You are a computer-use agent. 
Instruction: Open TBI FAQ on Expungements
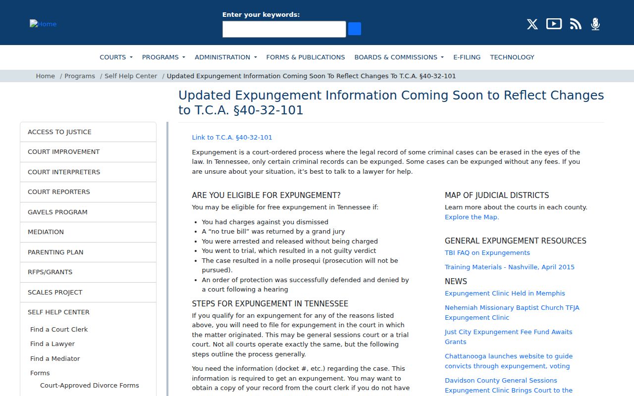[x=487, y=252]
